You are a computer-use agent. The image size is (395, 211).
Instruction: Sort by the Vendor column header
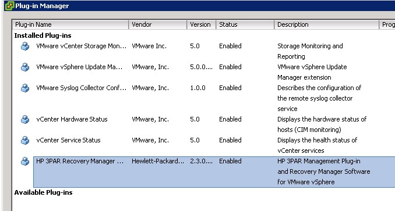point(158,24)
